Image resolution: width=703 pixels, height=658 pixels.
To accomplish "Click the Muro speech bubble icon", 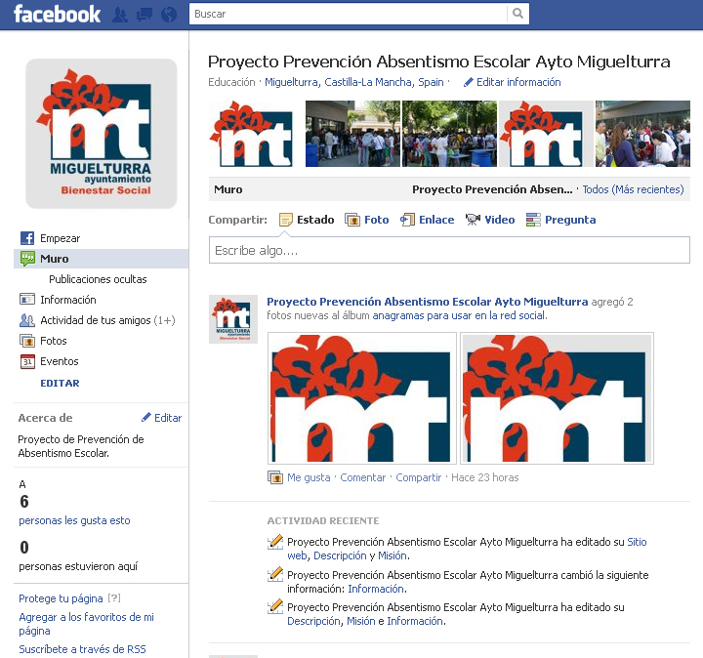I will pos(27,259).
